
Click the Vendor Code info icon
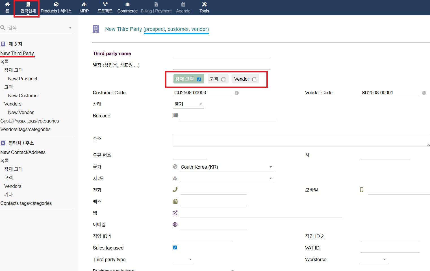424,93
